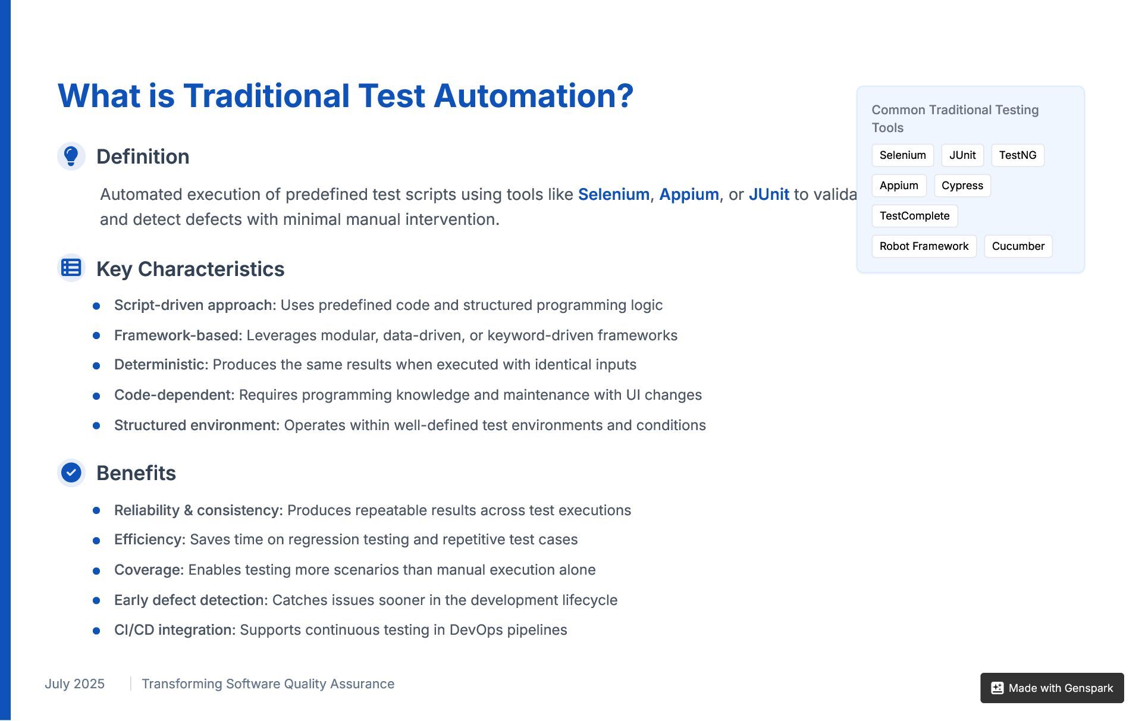The image size is (1142, 721).
Task: Click the lightbulb icon beside Definition
Action: [71, 156]
